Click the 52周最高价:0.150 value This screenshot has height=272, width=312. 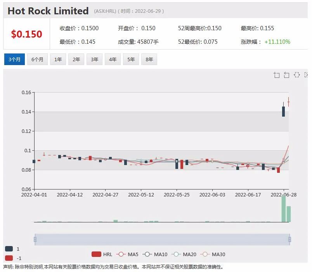(x=199, y=28)
